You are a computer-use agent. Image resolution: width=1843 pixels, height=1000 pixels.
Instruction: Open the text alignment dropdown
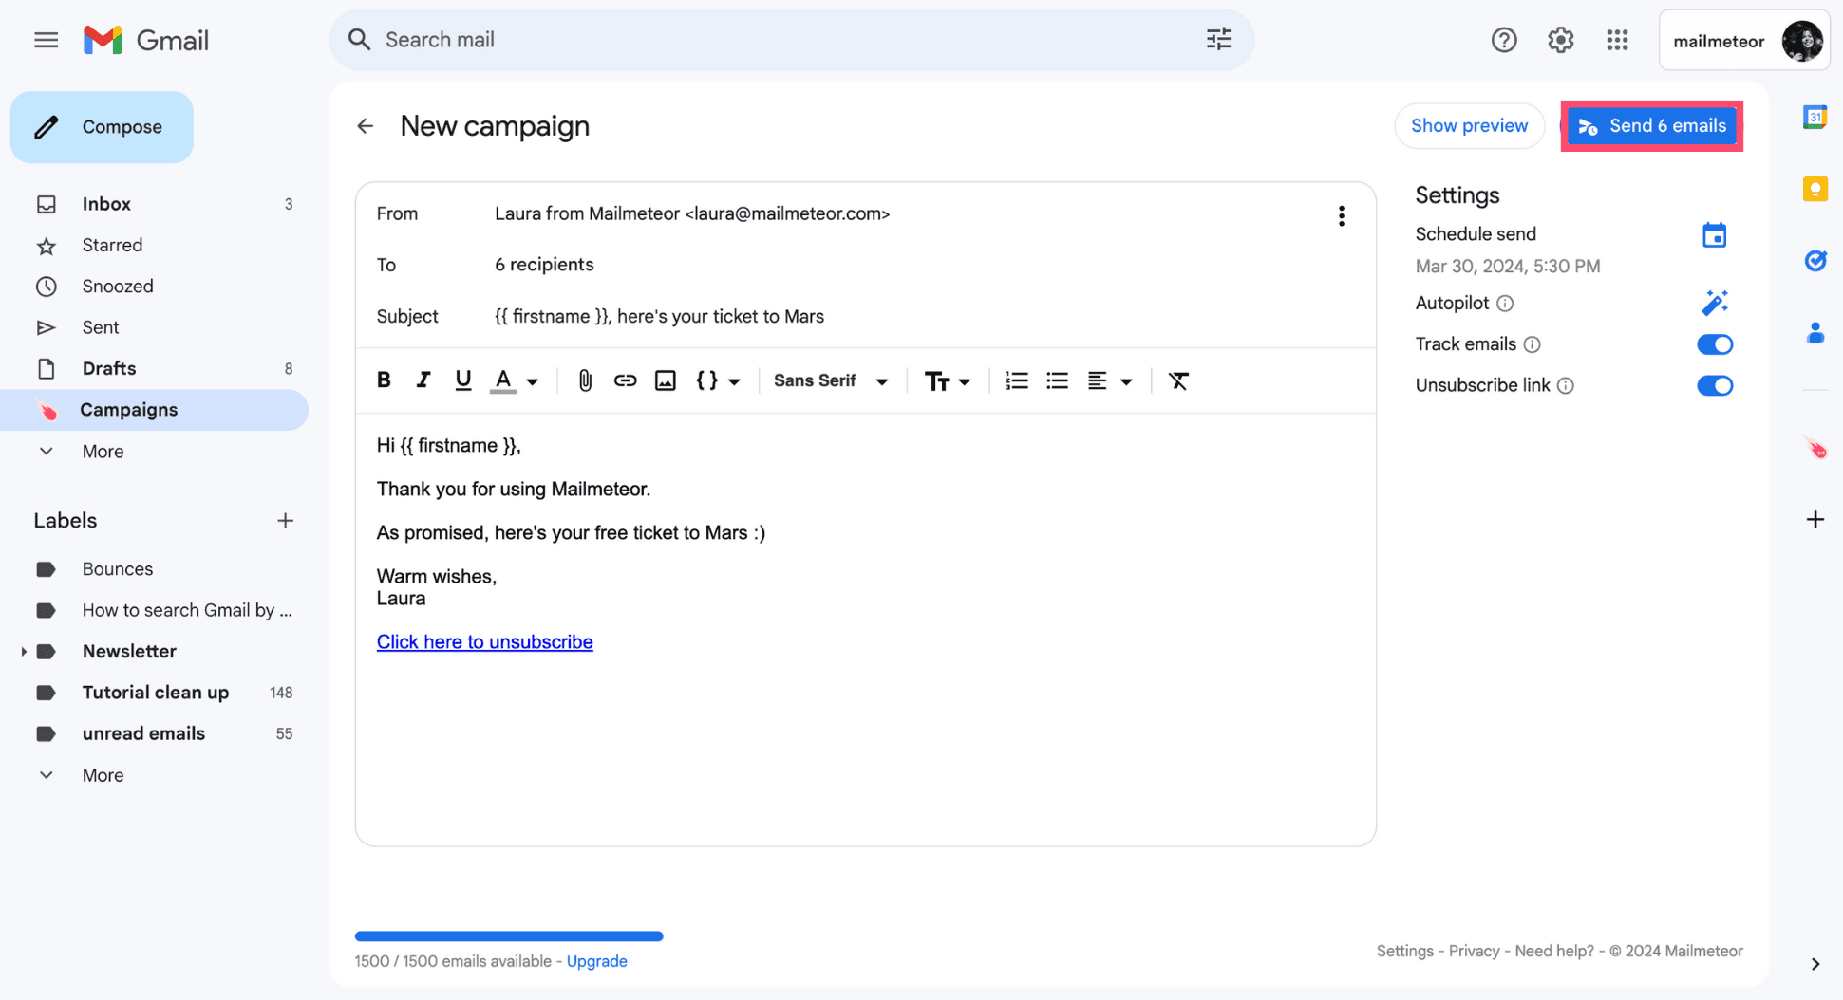[1109, 380]
